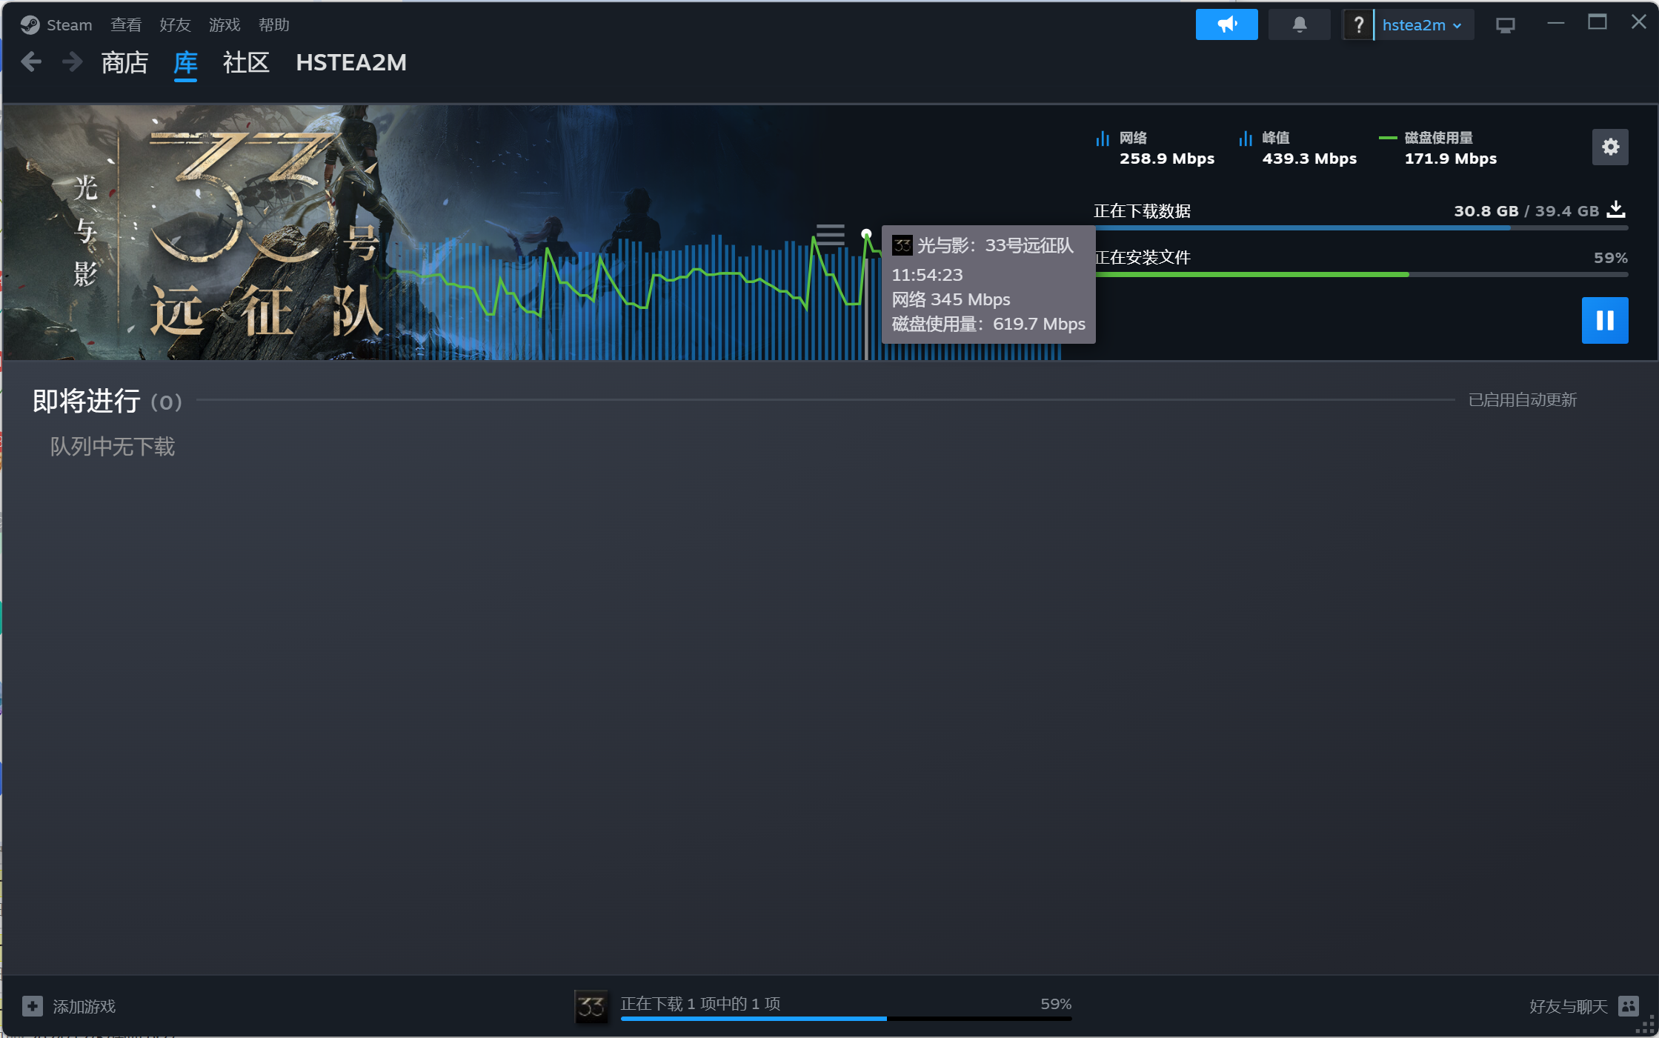This screenshot has width=1659, height=1038.
Task: Click 网络 345 Mbps in tooltip
Action: pyautogui.click(x=951, y=299)
